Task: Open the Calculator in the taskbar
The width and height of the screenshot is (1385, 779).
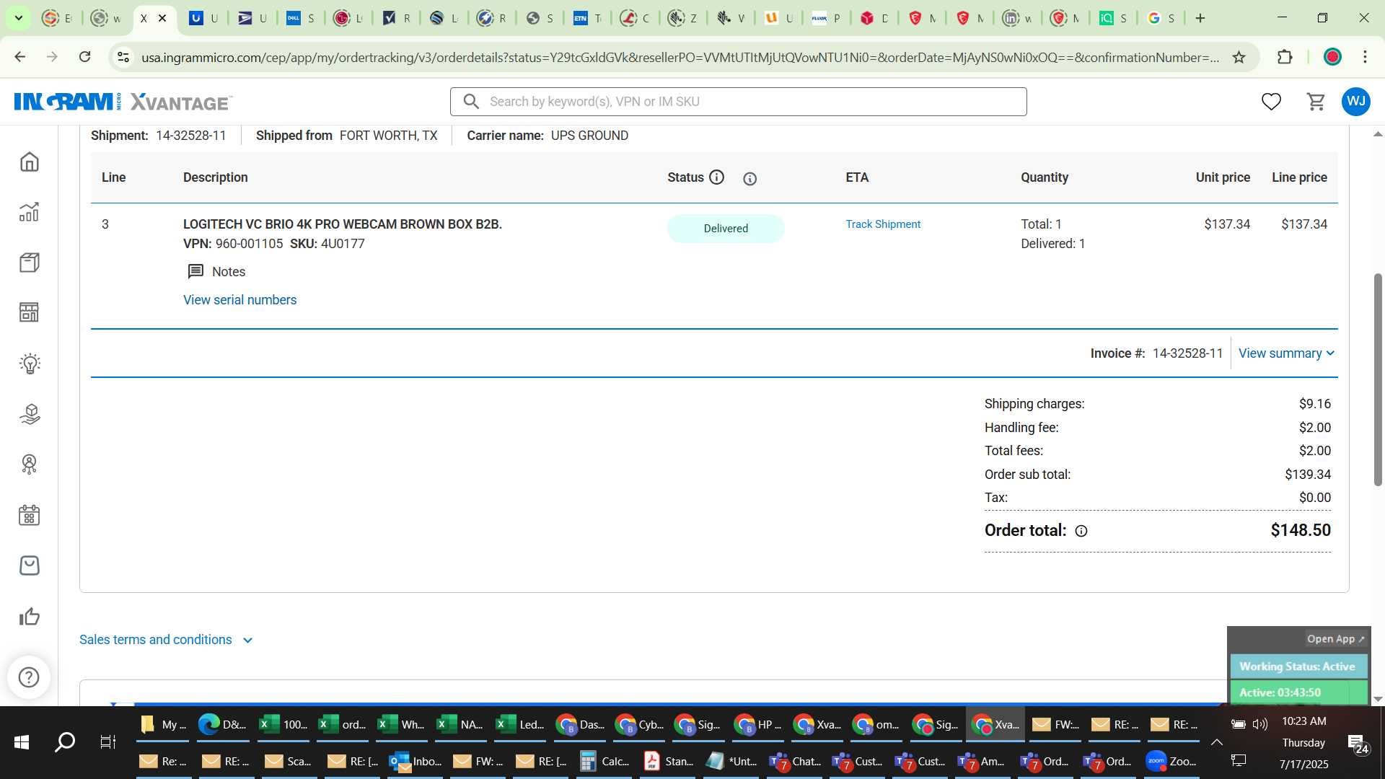Action: pyautogui.click(x=605, y=761)
